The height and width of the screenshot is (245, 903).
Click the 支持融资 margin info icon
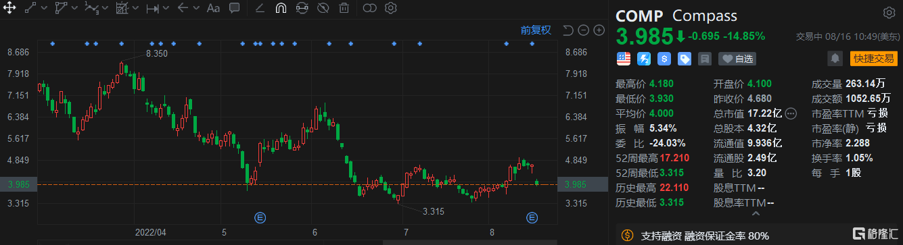click(x=627, y=235)
